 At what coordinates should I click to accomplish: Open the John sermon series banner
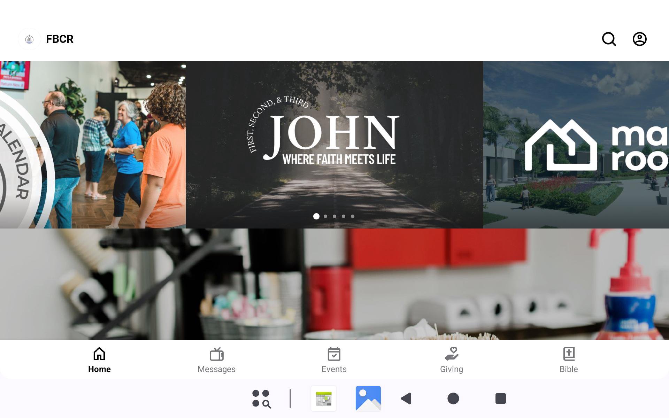(x=334, y=145)
